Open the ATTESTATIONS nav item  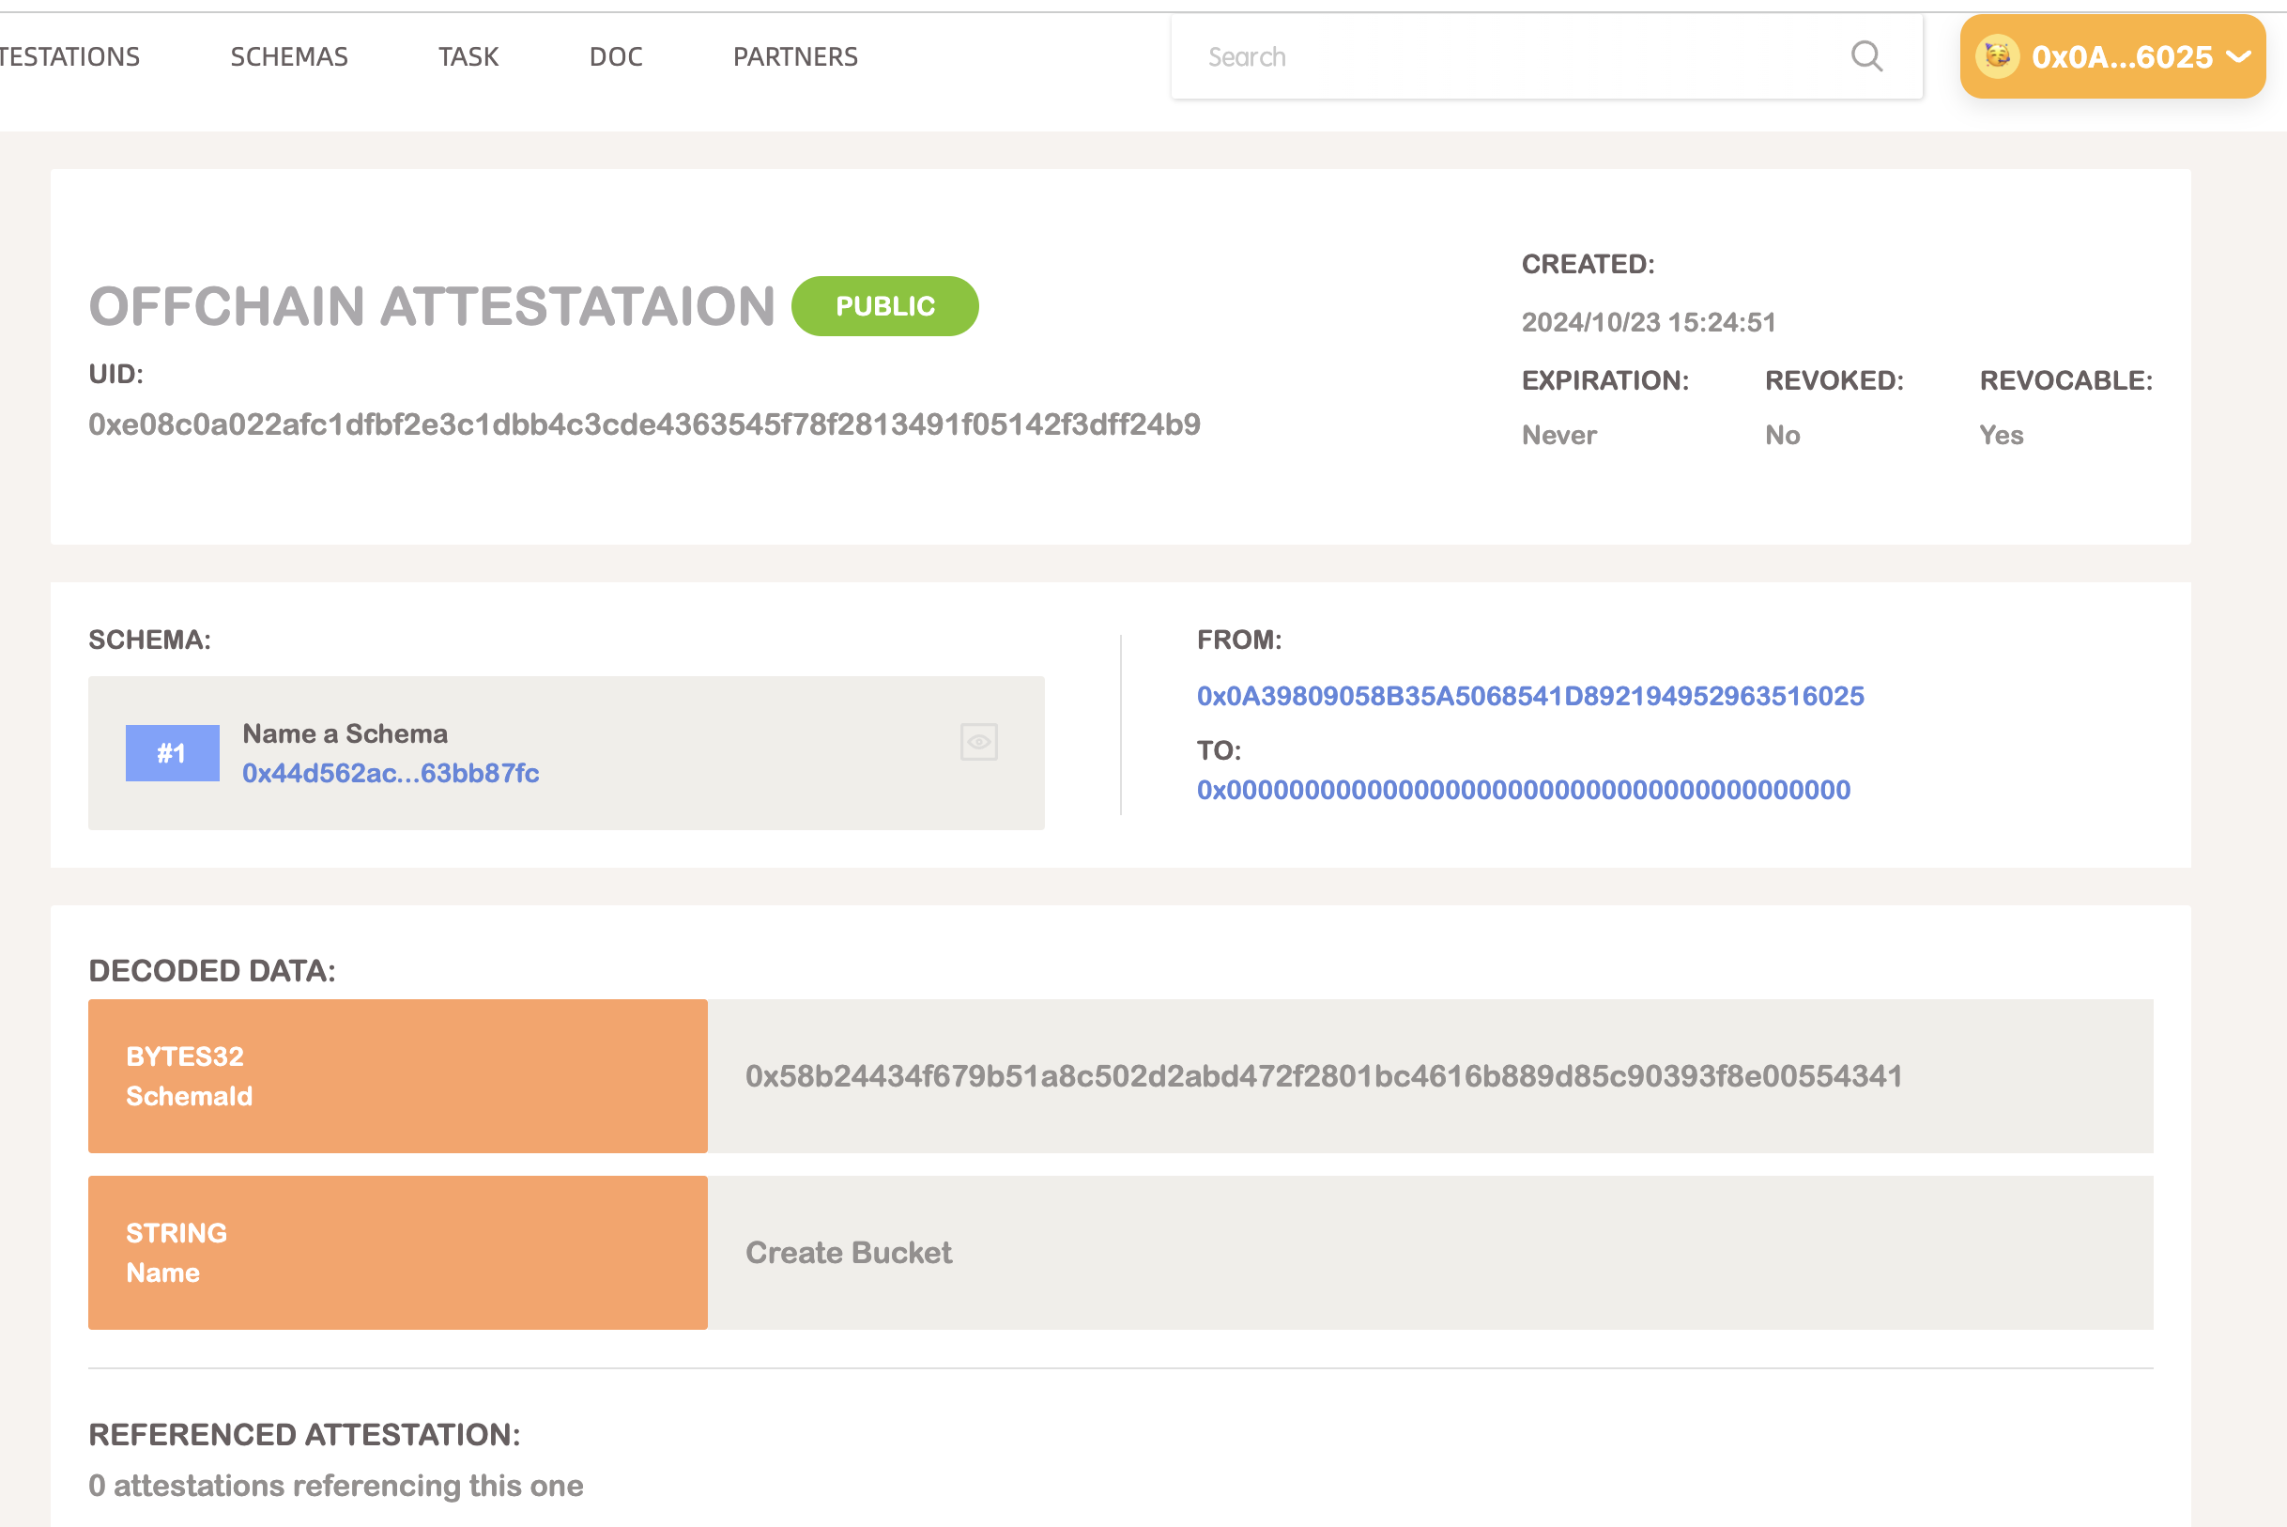pos(69,56)
